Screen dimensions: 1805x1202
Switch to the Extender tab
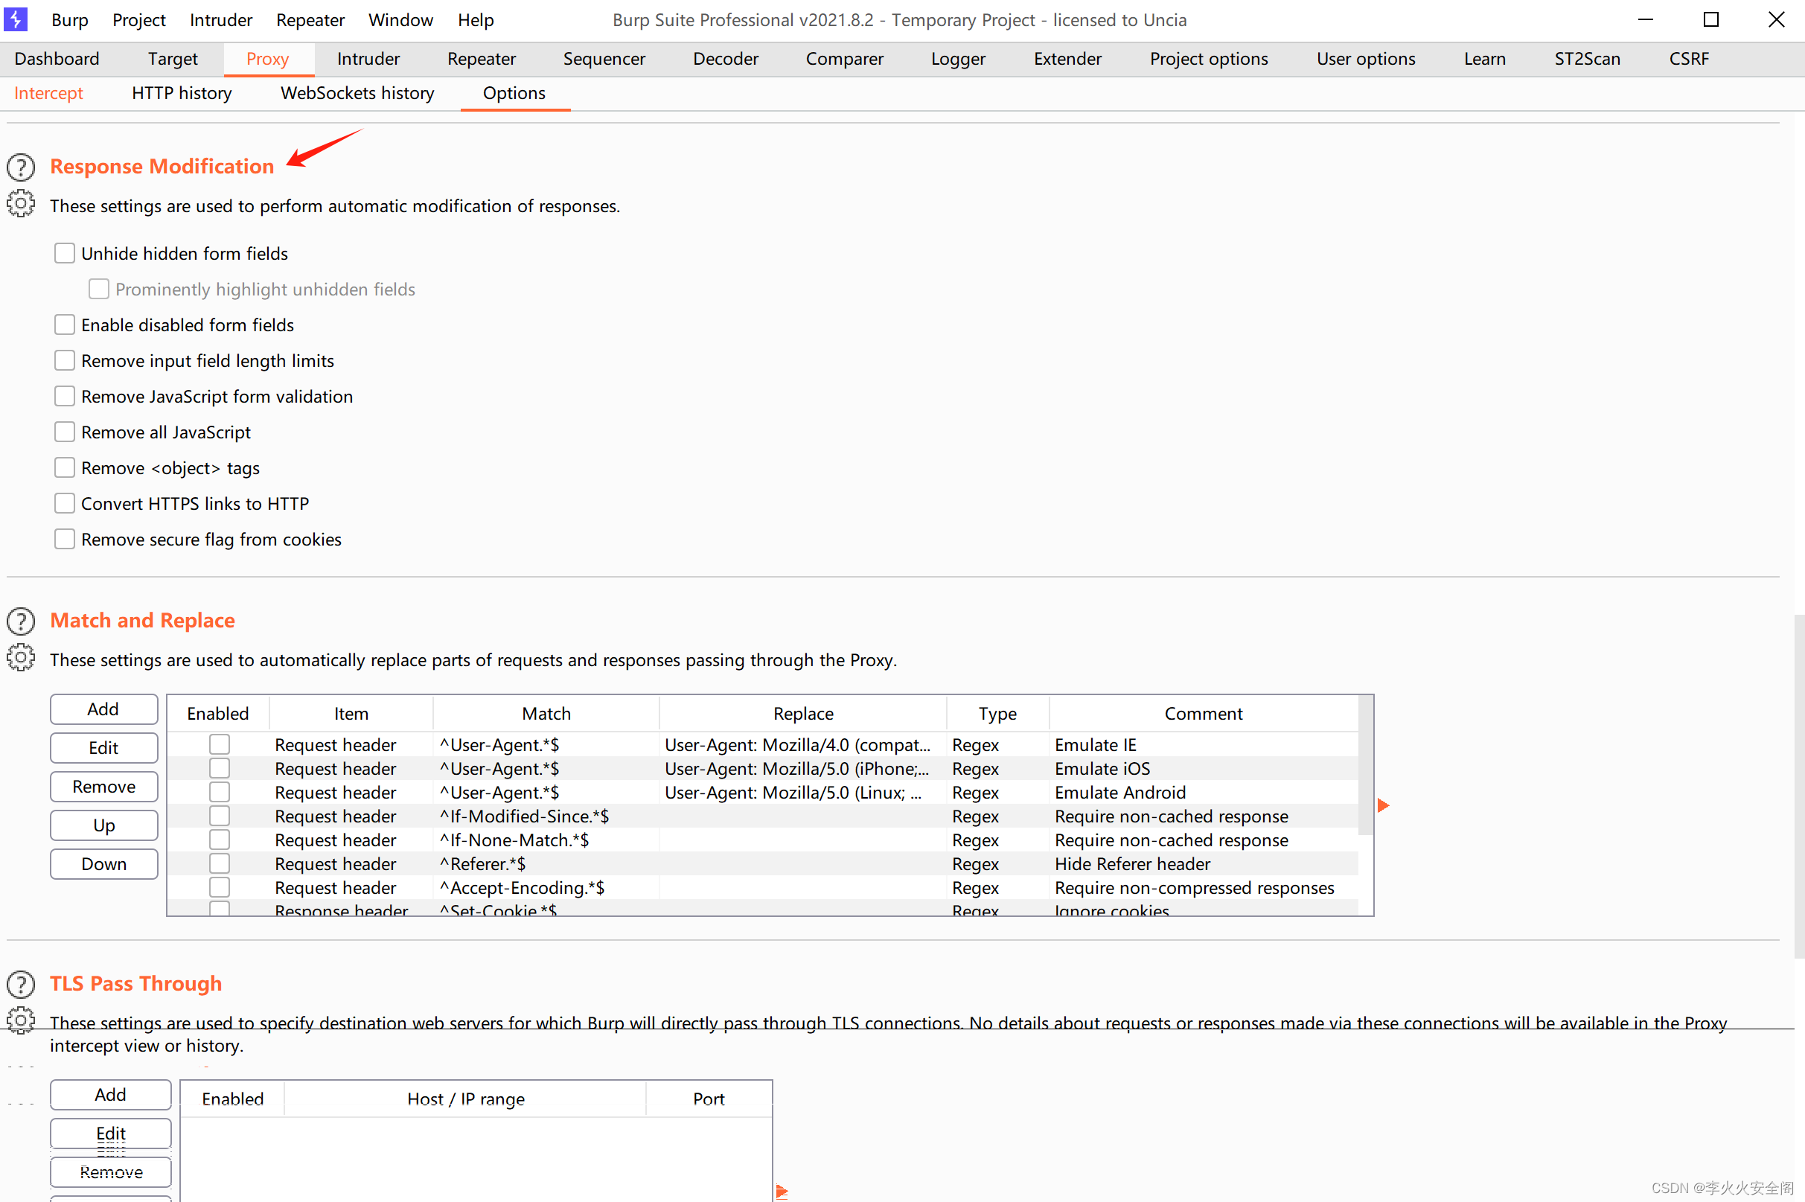click(1067, 59)
